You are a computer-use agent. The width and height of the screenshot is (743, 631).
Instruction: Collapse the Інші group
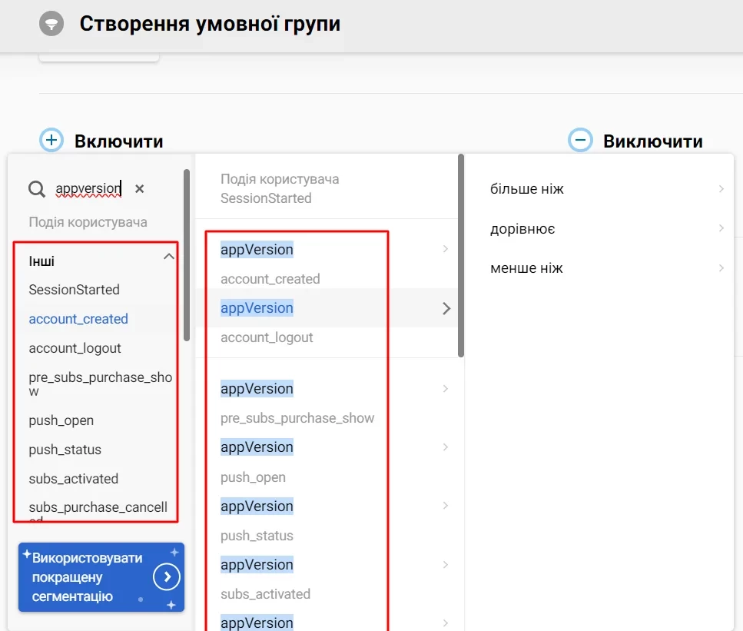[x=169, y=257]
